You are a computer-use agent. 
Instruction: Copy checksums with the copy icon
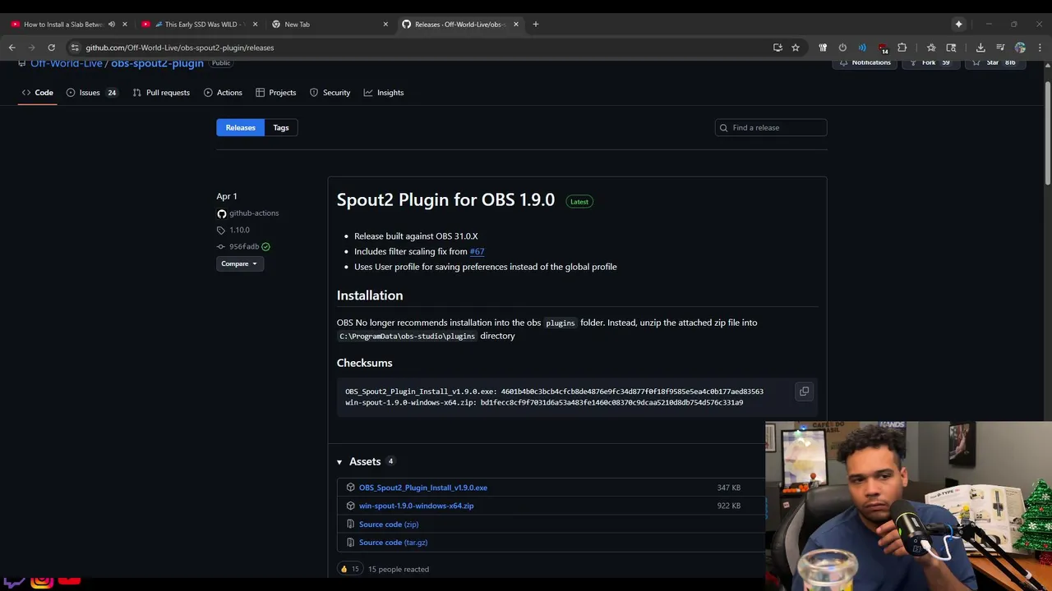pyautogui.click(x=804, y=392)
